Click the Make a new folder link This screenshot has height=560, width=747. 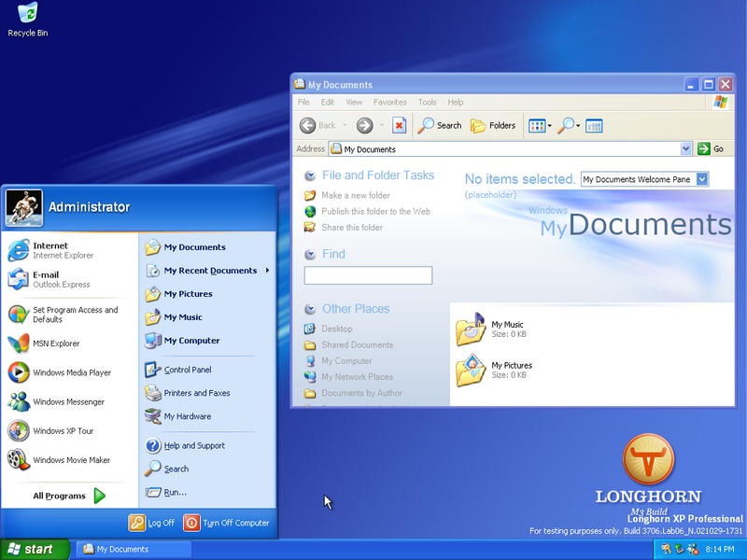pyautogui.click(x=356, y=196)
